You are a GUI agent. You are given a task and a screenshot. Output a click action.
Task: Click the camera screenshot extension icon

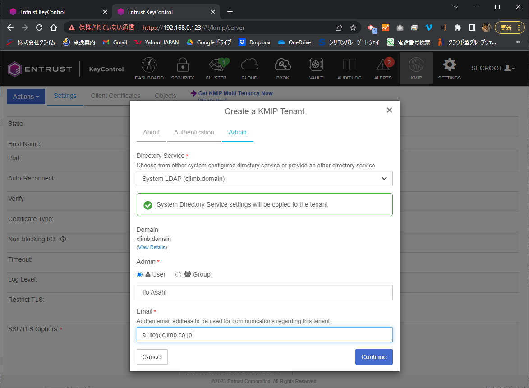point(400,28)
